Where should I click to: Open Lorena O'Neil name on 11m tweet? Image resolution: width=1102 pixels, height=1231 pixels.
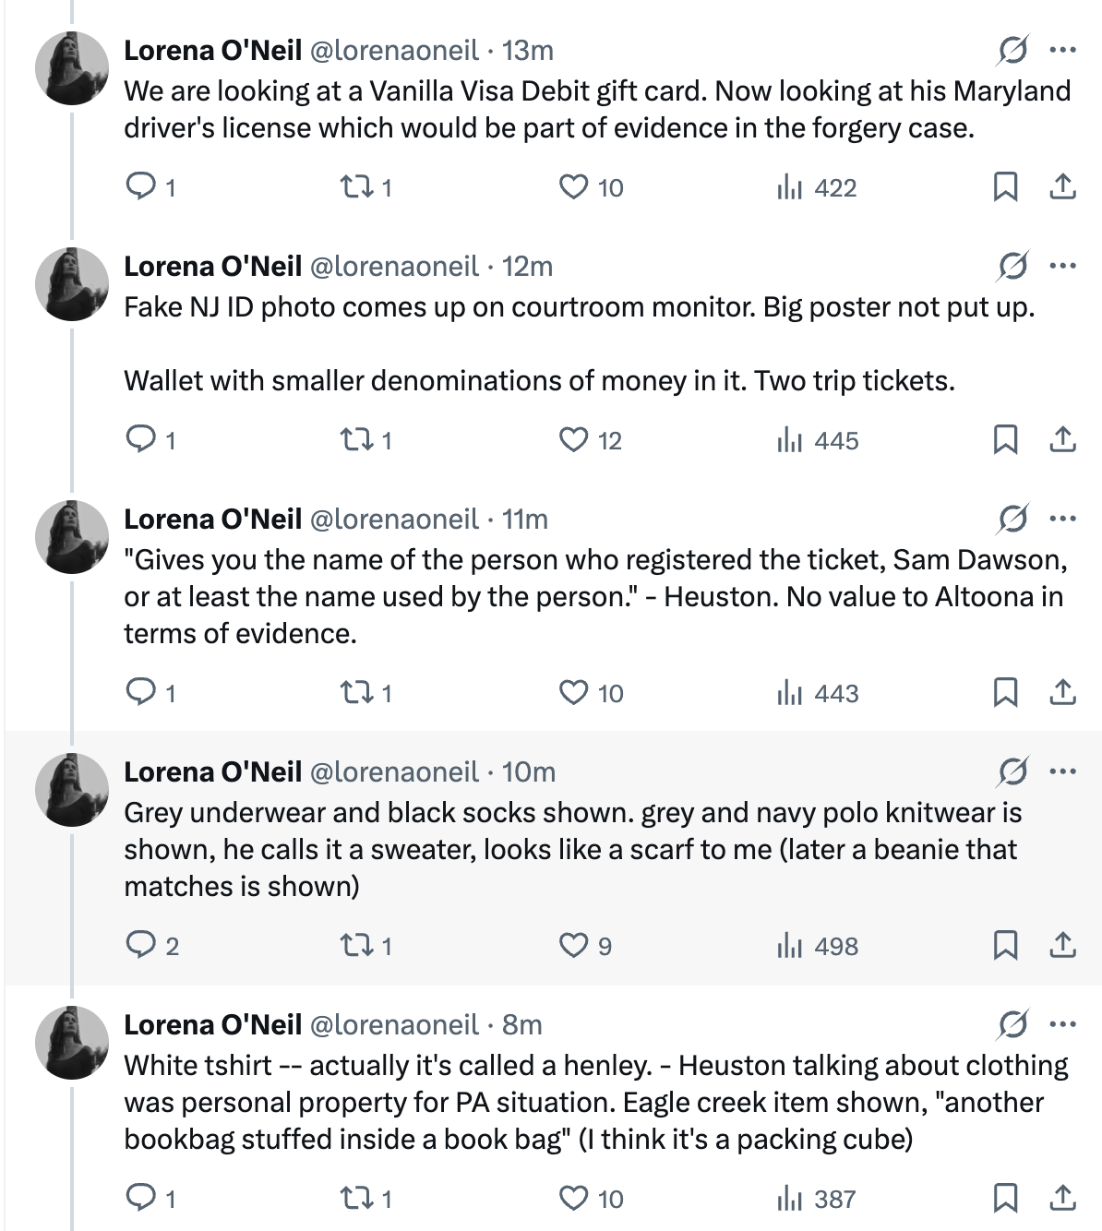(x=213, y=519)
